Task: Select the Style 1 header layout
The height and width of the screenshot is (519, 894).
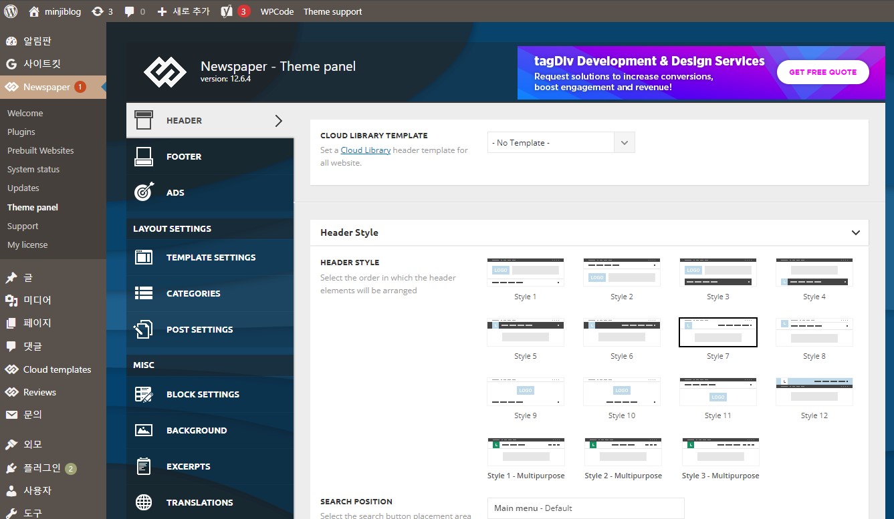Action: (525, 273)
